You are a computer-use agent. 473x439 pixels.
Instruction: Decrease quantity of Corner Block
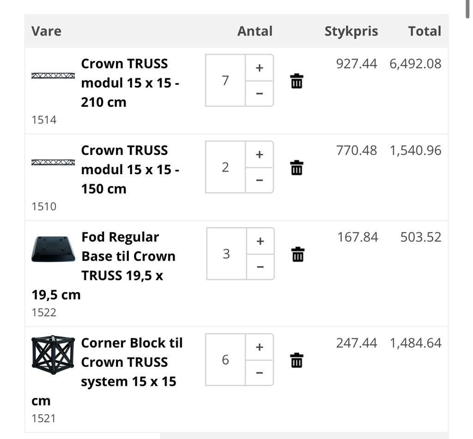point(260,373)
